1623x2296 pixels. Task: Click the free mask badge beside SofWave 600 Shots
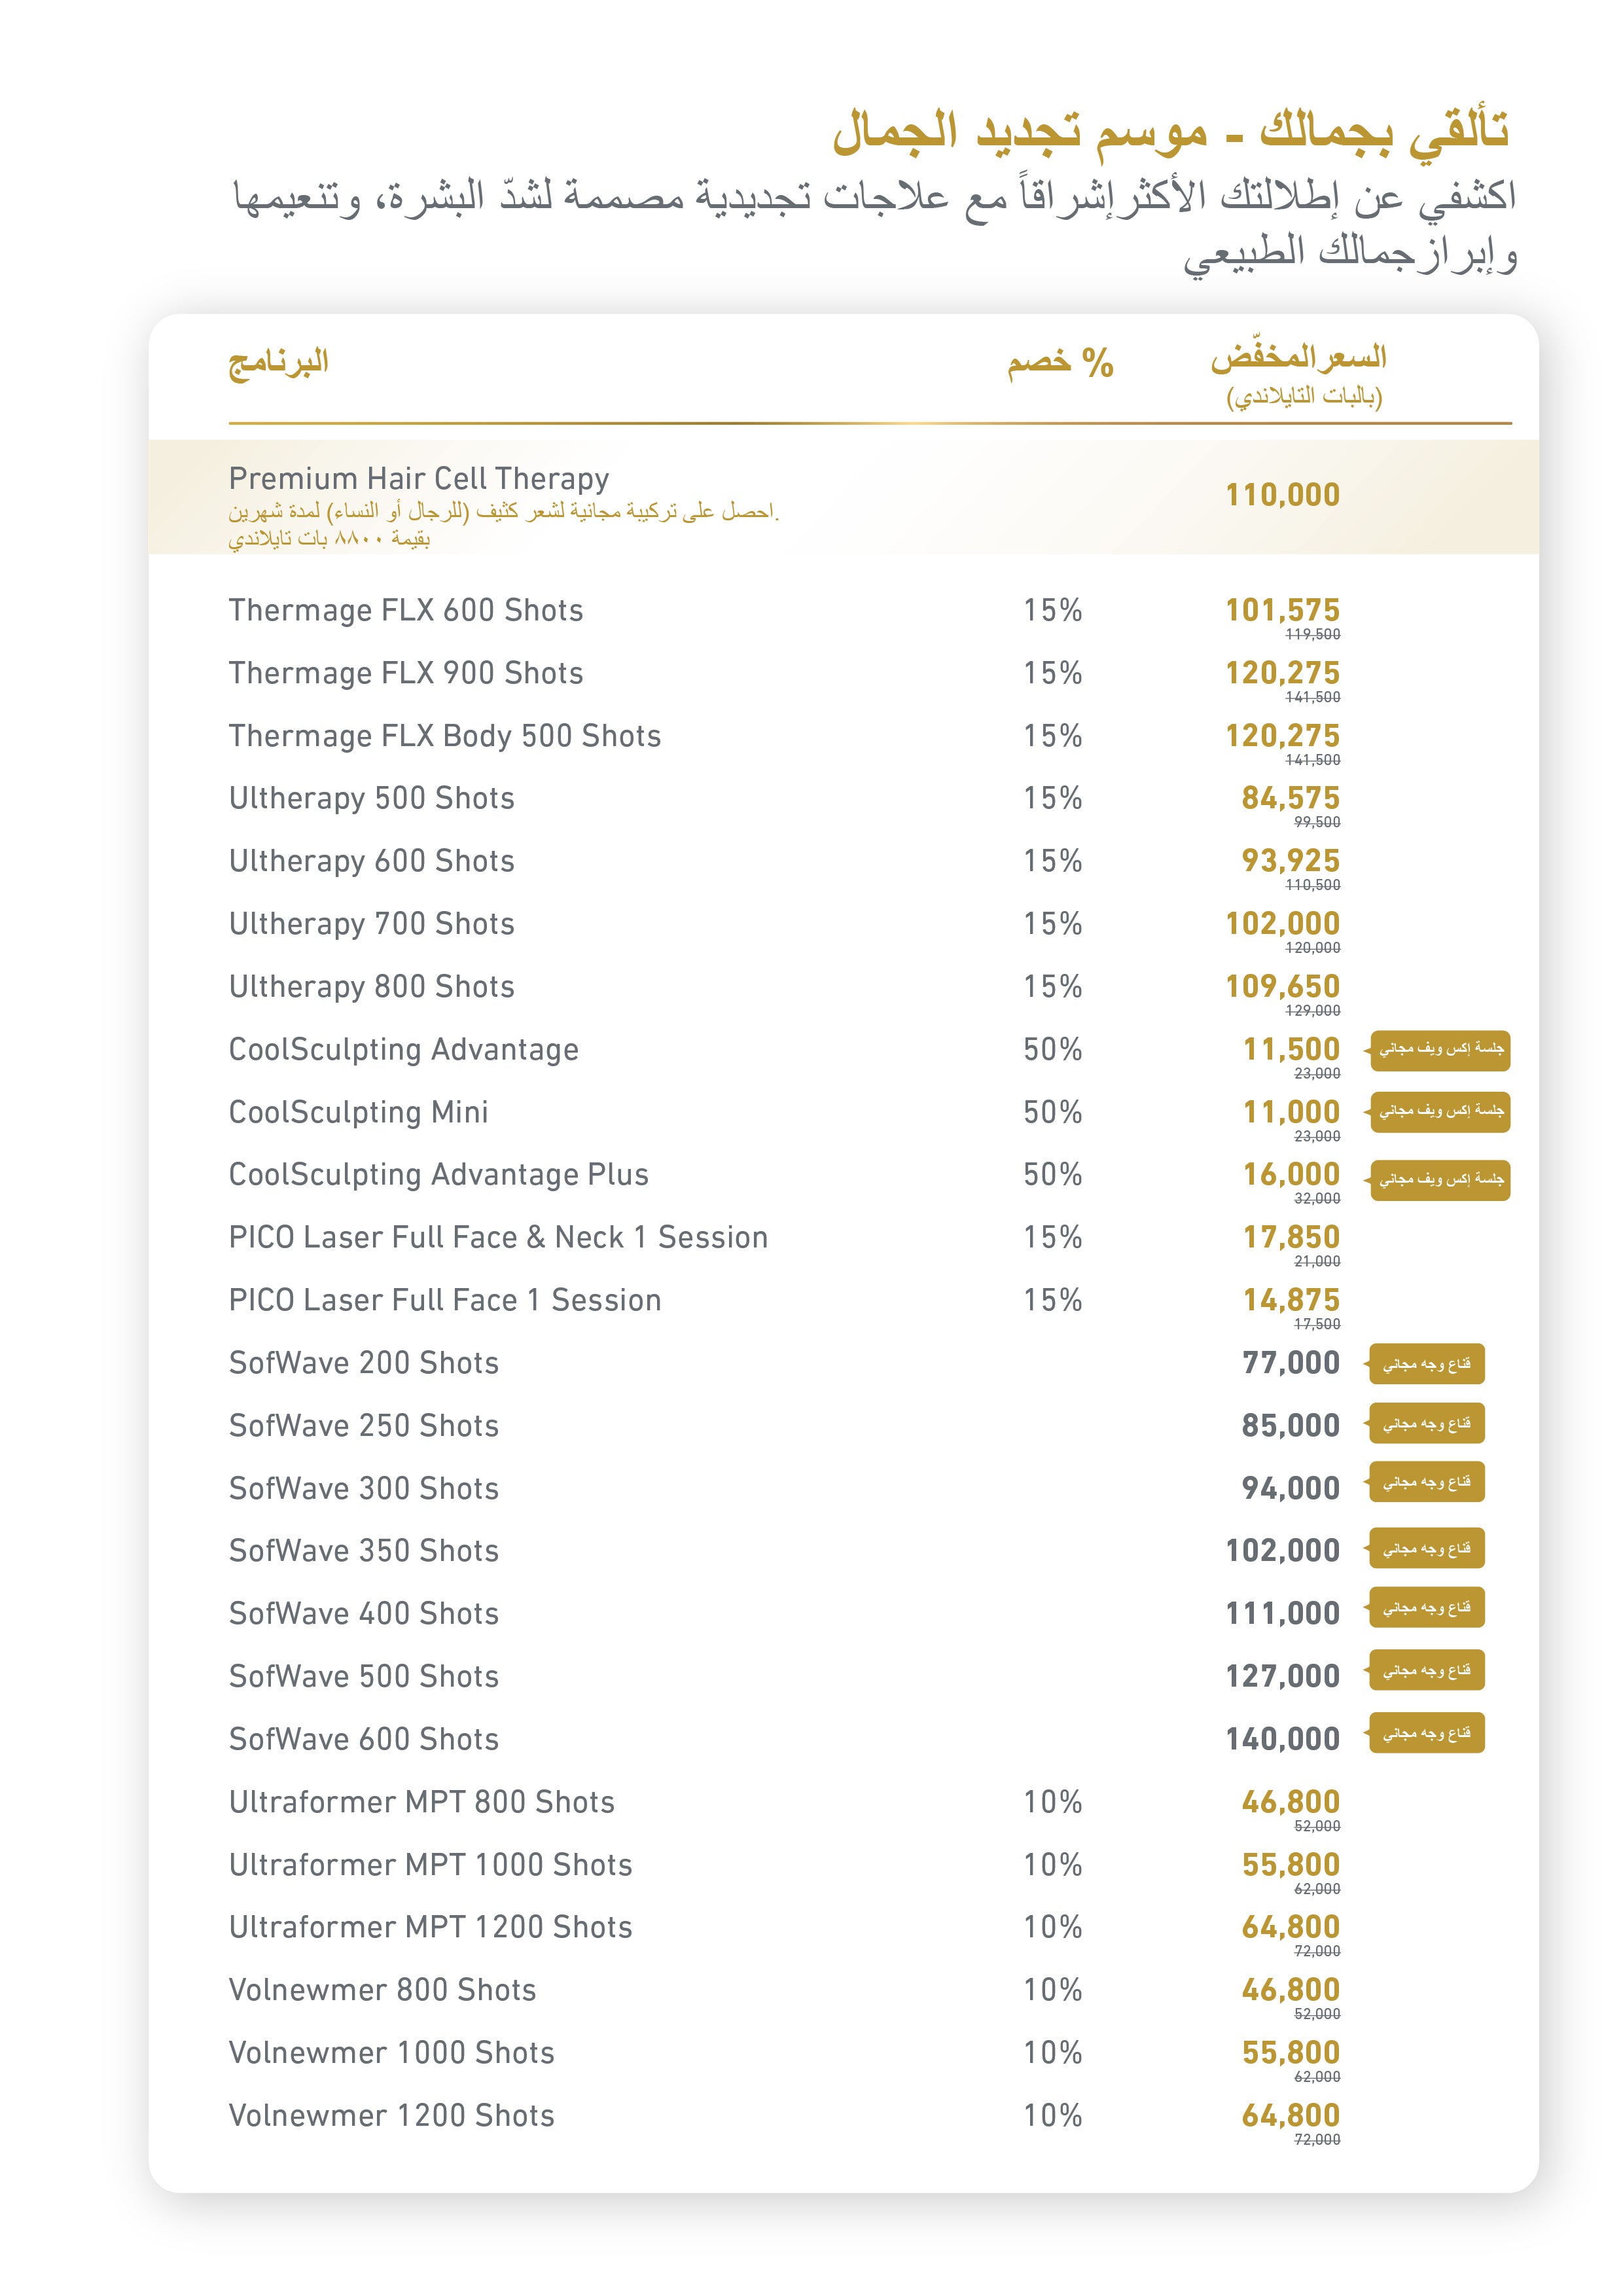click(1426, 1733)
